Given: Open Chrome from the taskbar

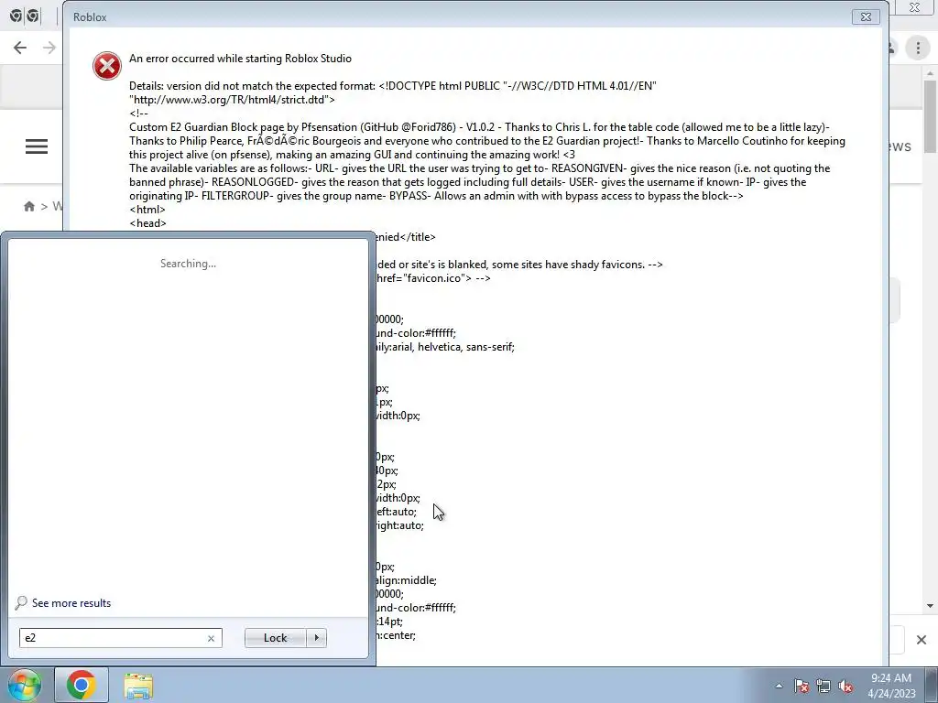Looking at the screenshot, I should [x=82, y=685].
